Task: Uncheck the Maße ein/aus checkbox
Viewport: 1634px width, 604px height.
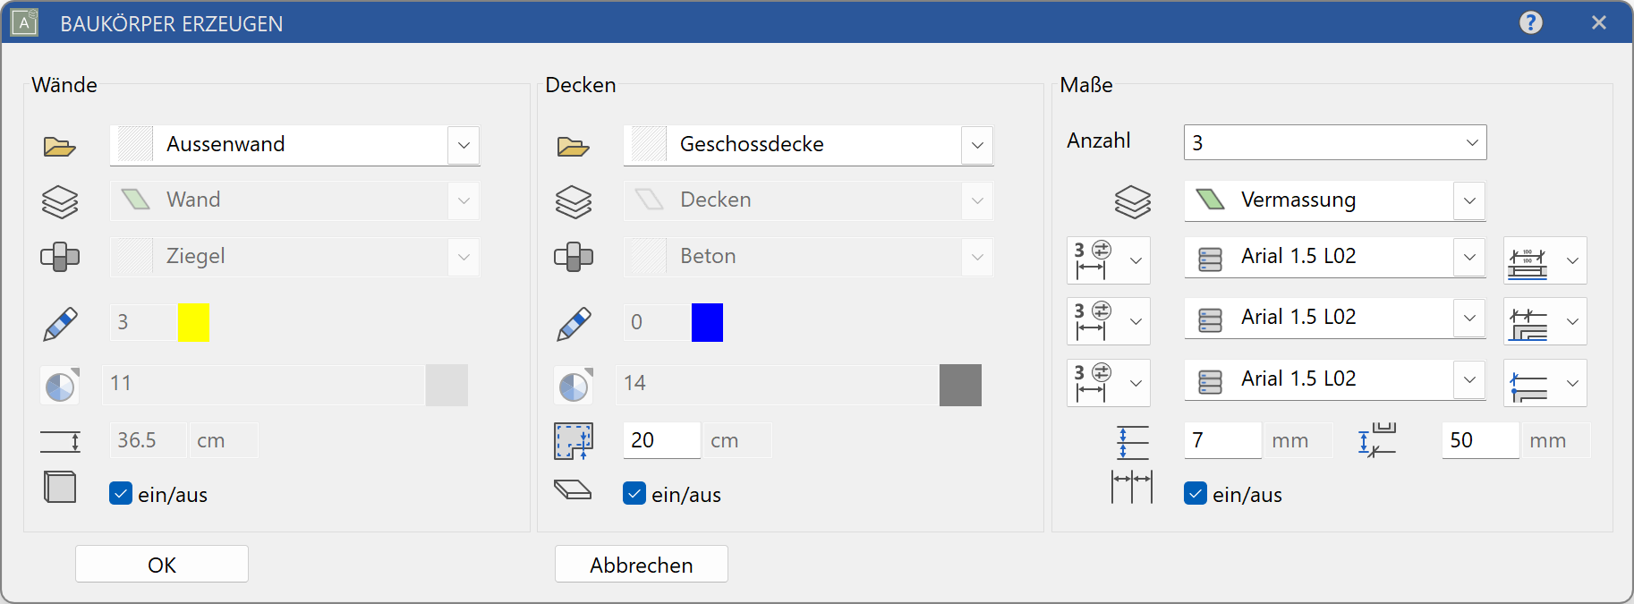Action: [1196, 494]
